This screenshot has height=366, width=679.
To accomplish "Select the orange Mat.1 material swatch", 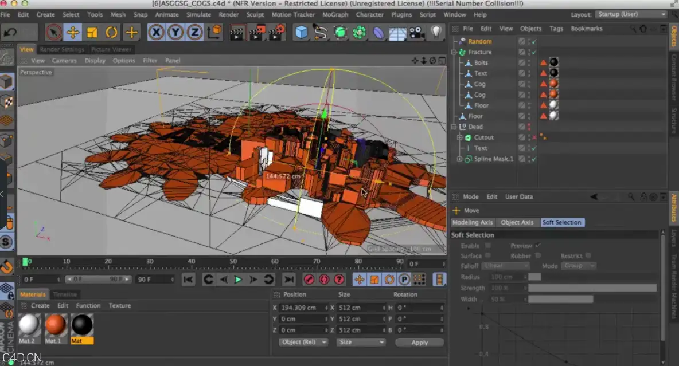I will 56,325.
